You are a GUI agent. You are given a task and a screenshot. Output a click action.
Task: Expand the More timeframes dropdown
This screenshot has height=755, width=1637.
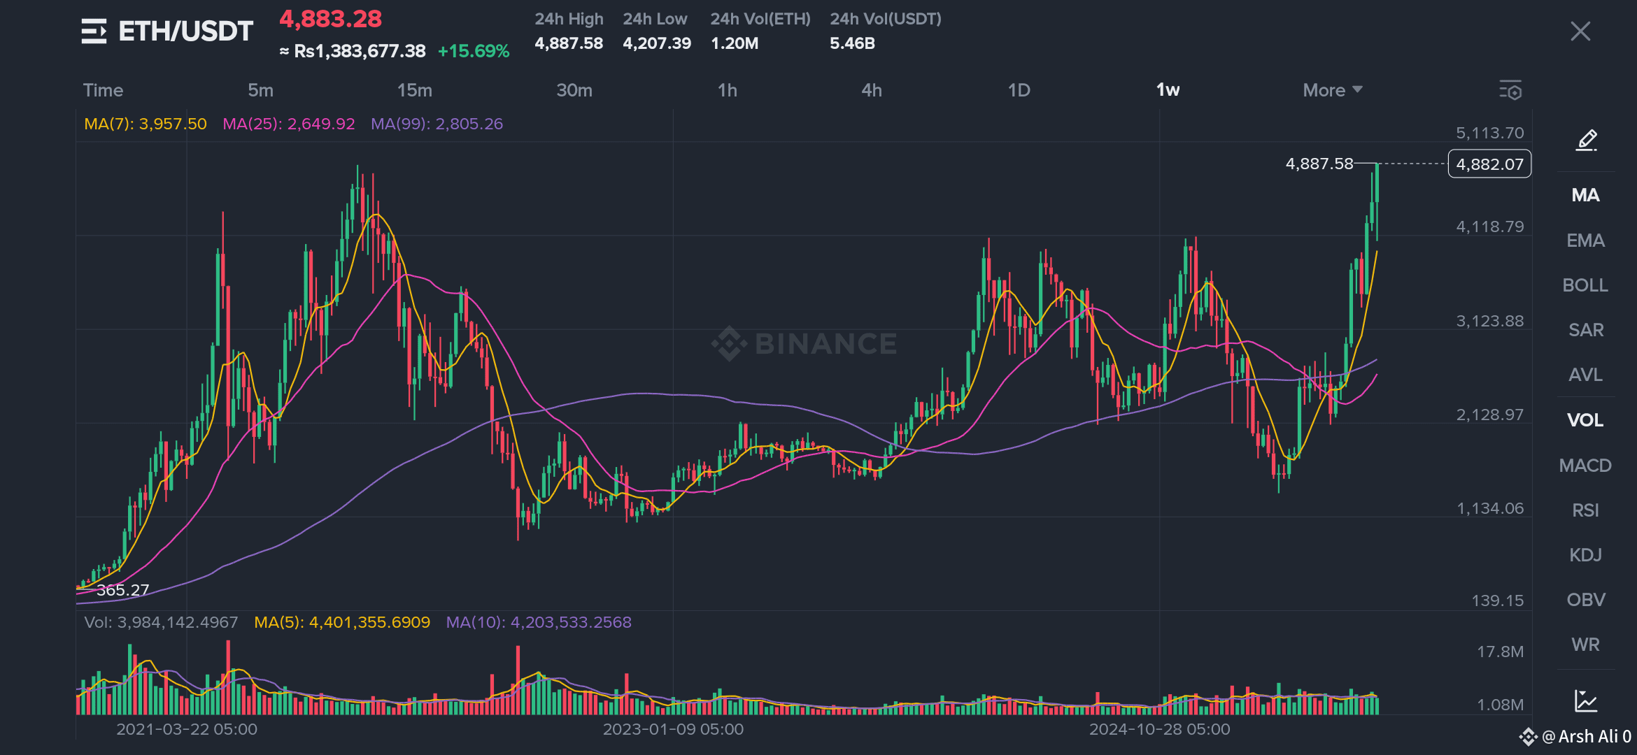tap(1332, 90)
